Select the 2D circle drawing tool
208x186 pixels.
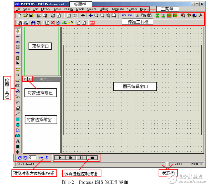point(18,125)
